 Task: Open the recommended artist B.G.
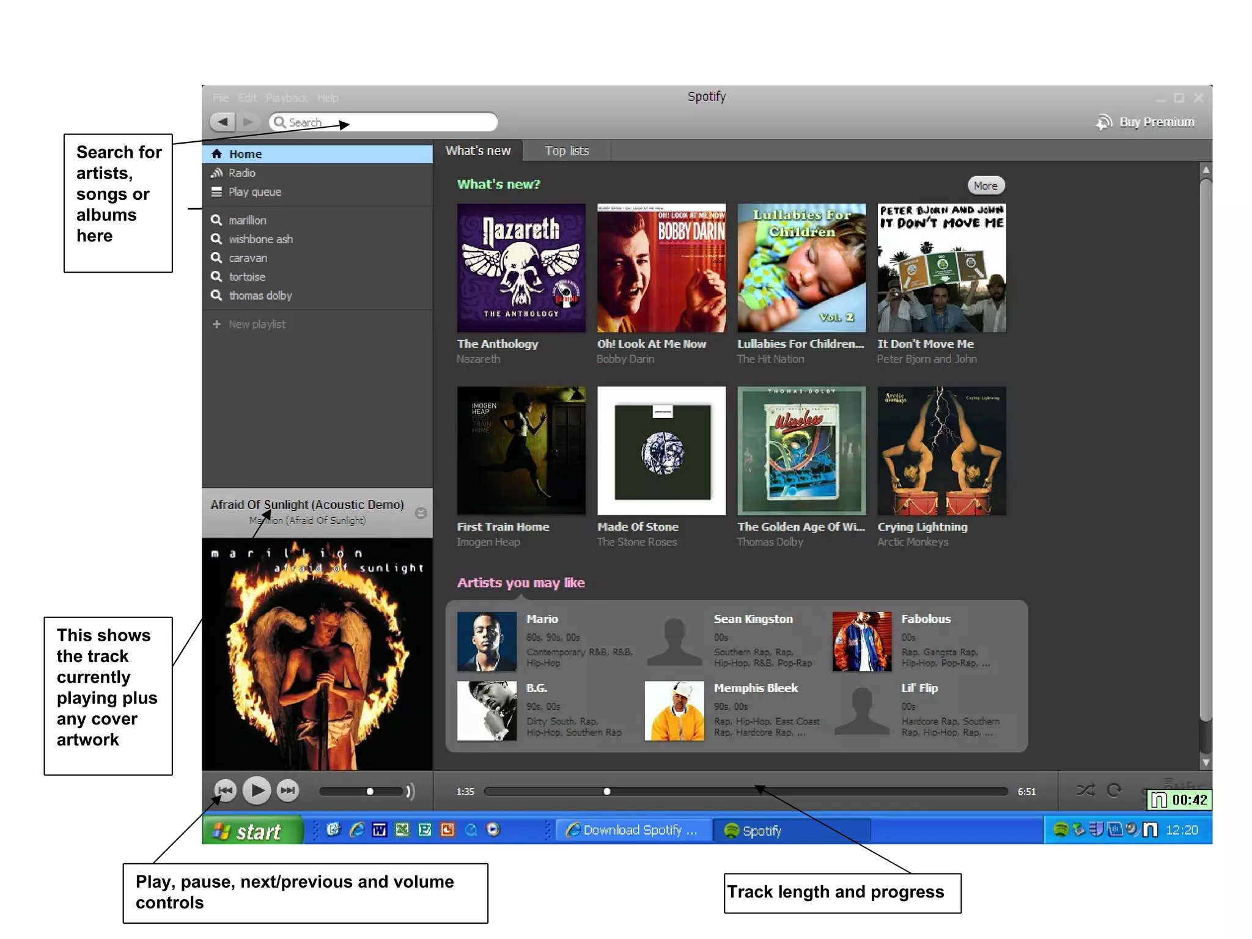(537, 688)
